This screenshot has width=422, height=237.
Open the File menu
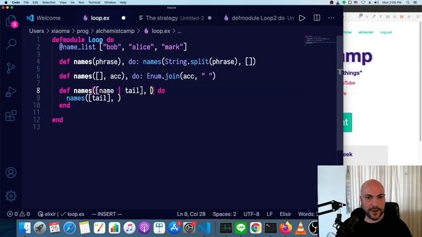click(26, 3)
